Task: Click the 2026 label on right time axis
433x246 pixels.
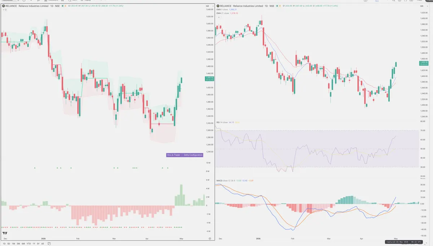Action: click(x=258, y=238)
